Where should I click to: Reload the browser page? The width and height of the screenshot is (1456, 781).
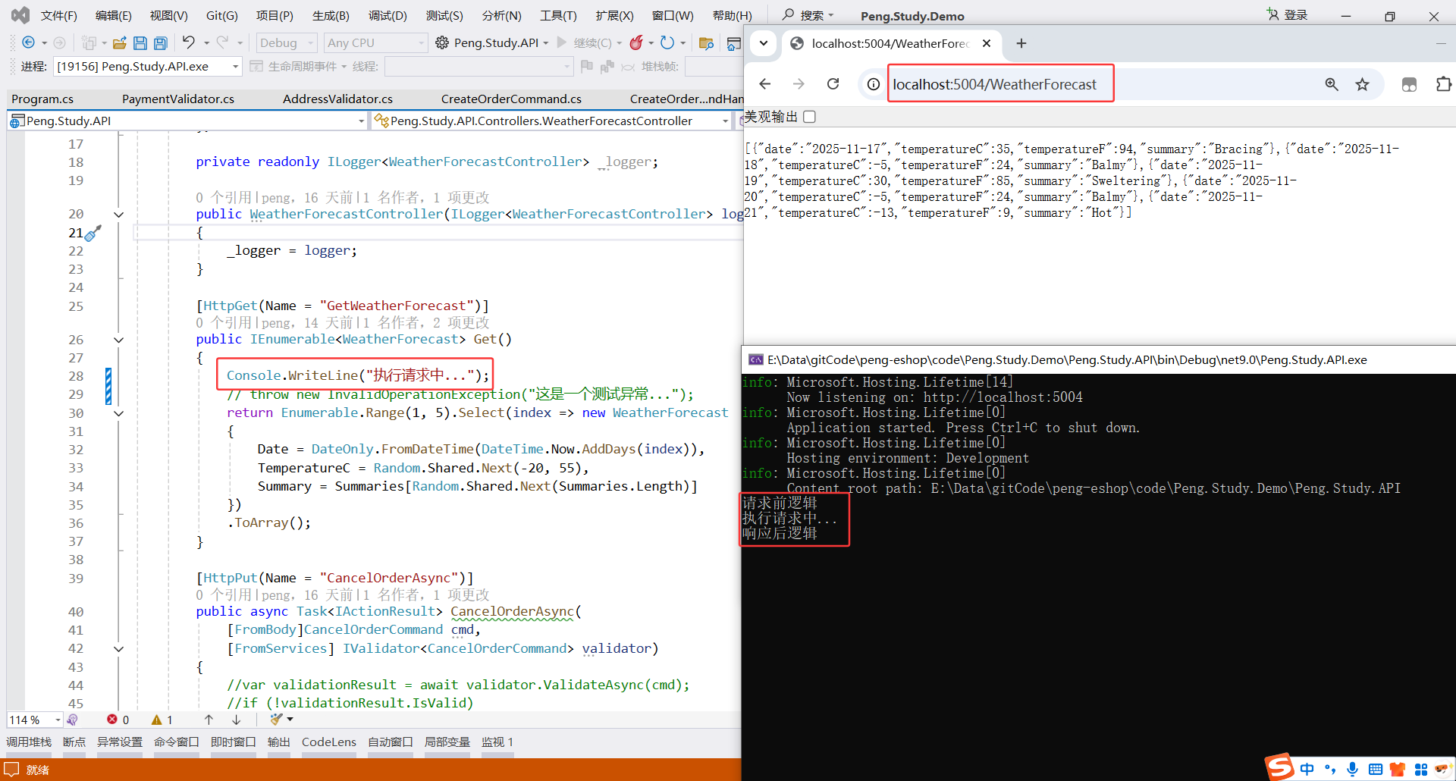833,84
